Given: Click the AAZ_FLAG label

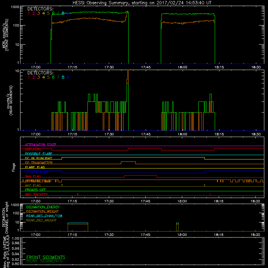Looking at the screenshot, I should 33,186.
